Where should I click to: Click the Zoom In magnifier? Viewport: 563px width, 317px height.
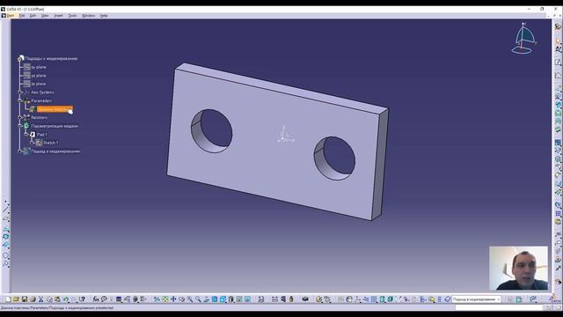click(190, 299)
